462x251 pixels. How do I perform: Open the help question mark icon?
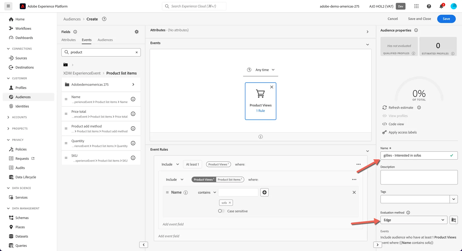coord(429,6)
